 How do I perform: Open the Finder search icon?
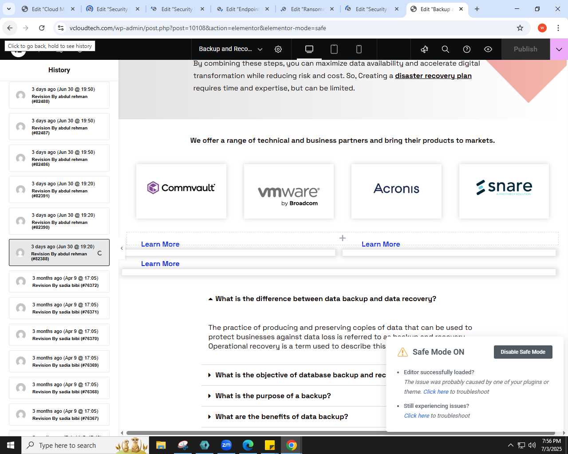point(446,49)
